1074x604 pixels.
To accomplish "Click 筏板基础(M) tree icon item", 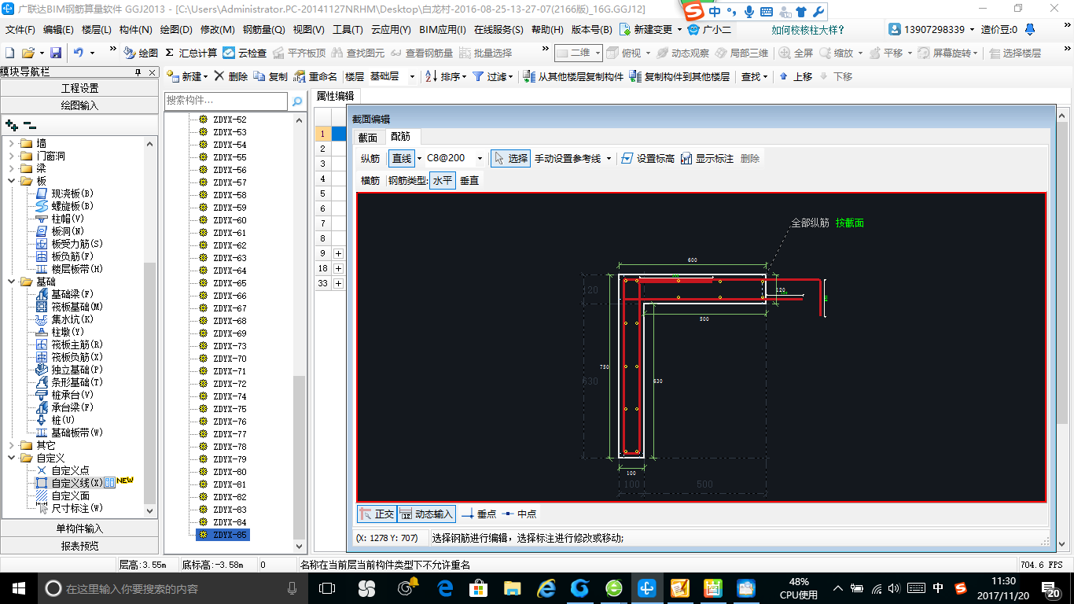I will tap(42, 307).
